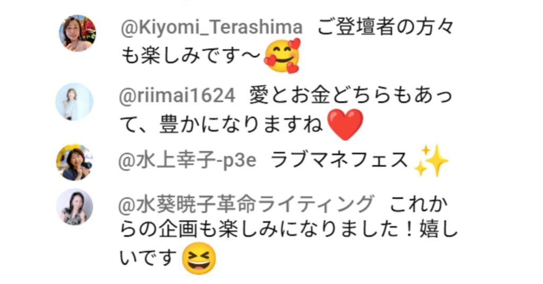Image resolution: width=543 pixels, height=284 pixels.
Task: Select the ラブマネフェス comment text
Action: pos(339,161)
